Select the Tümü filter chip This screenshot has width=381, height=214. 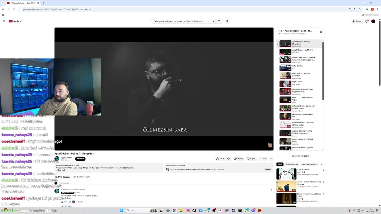(x=280, y=164)
